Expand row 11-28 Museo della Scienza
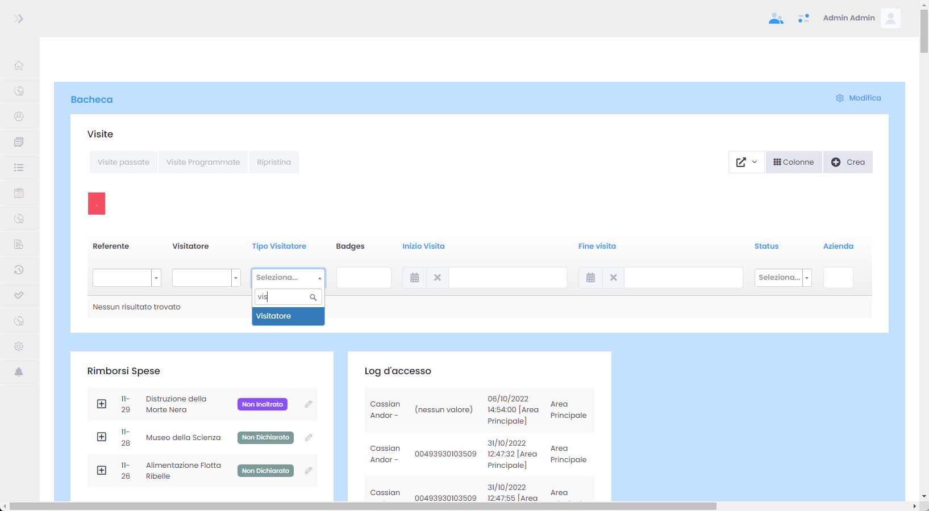The height and width of the screenshot is (511, 929). coord(102,437)
